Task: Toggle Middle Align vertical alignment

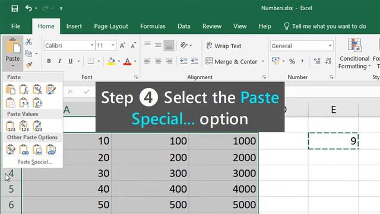Action: 158,45
